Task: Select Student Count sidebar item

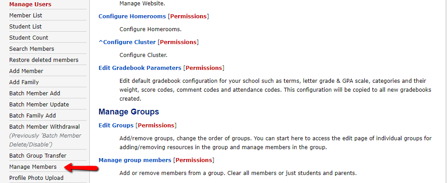Action: tap(29, 37)
